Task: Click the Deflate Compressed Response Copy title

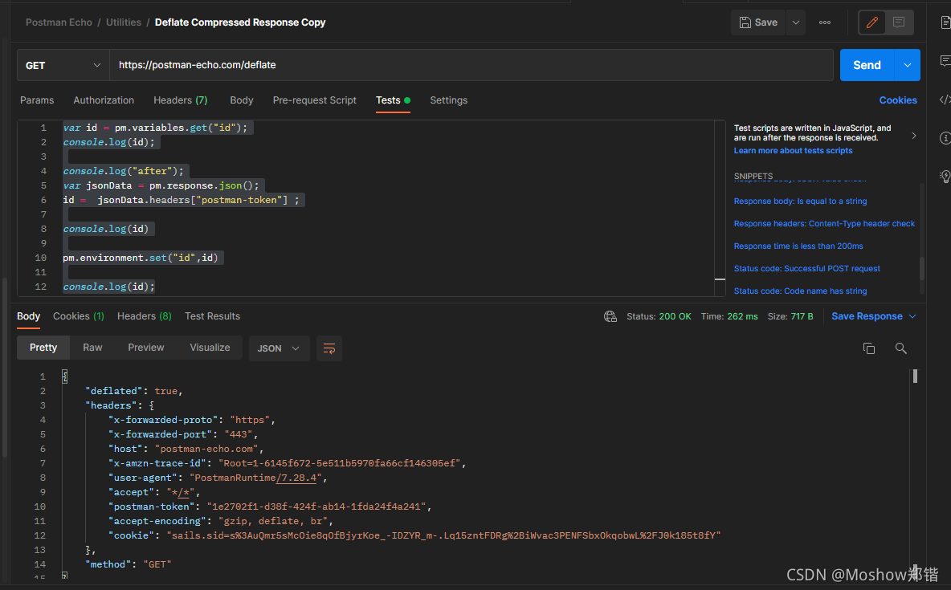Action: point(240,22)
